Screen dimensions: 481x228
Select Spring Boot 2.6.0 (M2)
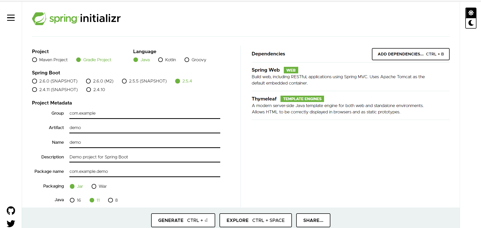point(100,81)
